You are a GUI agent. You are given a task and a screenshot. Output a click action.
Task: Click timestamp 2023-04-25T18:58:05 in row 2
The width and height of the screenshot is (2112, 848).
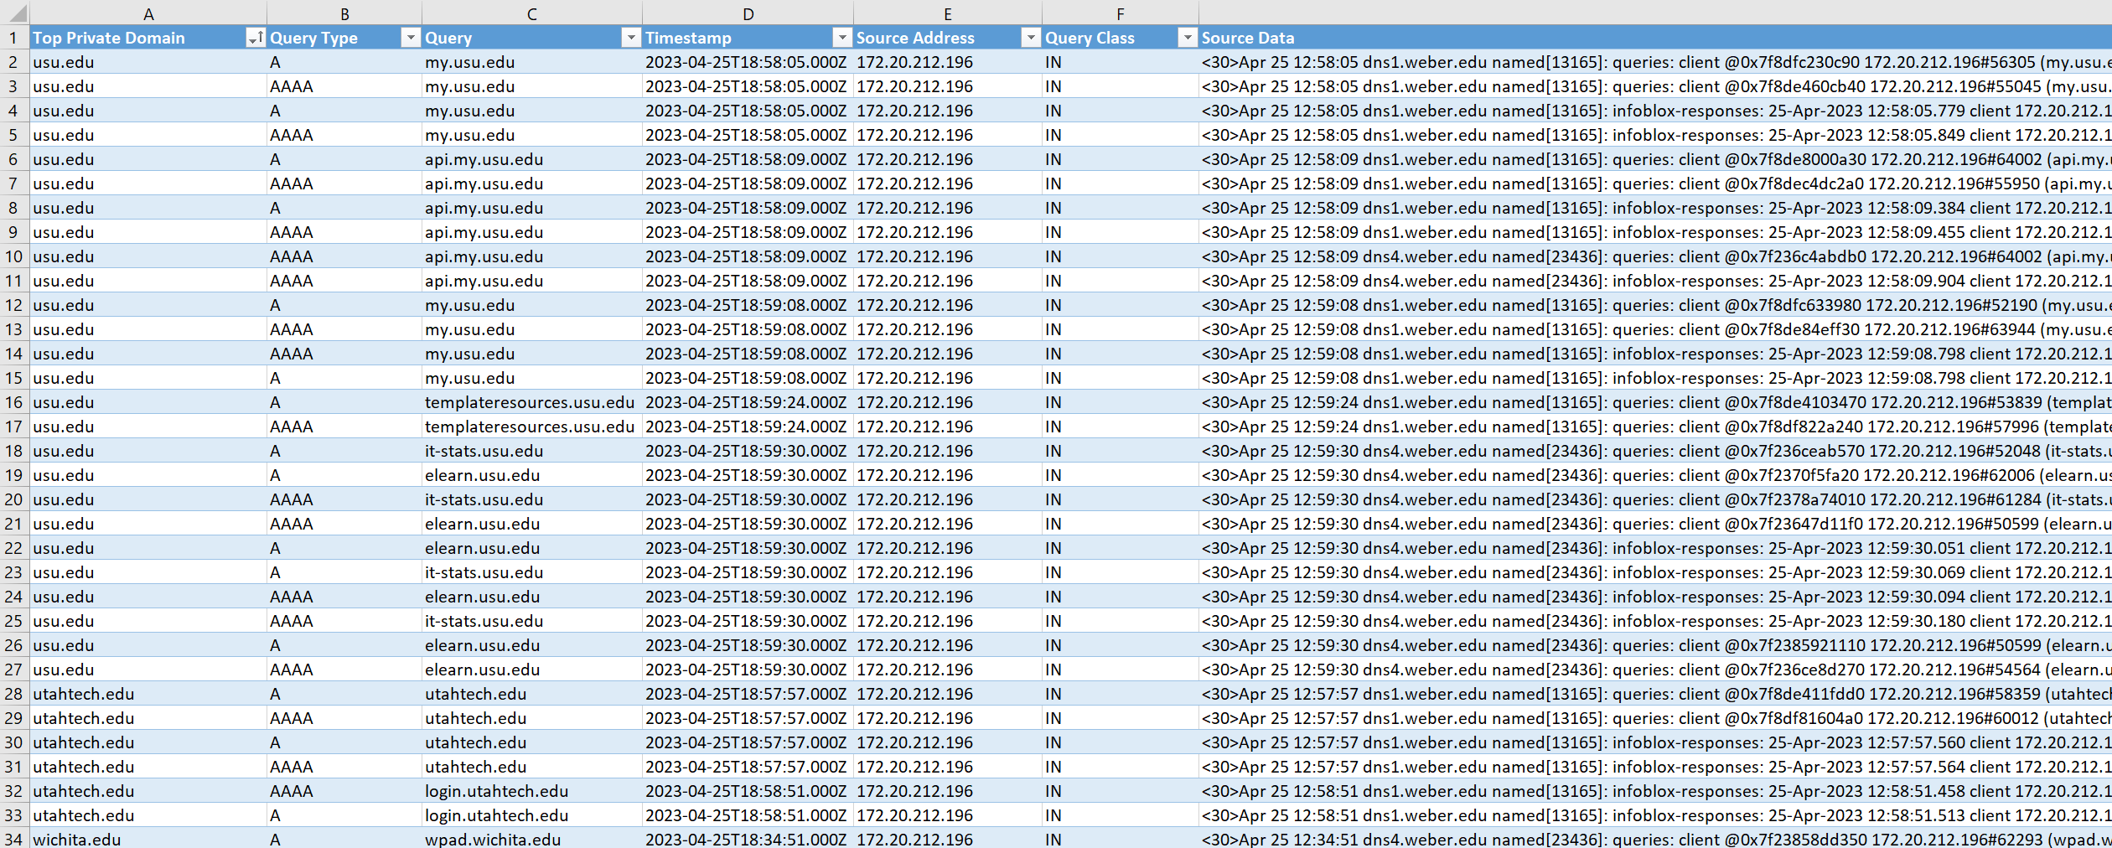[x=748, y=62]
